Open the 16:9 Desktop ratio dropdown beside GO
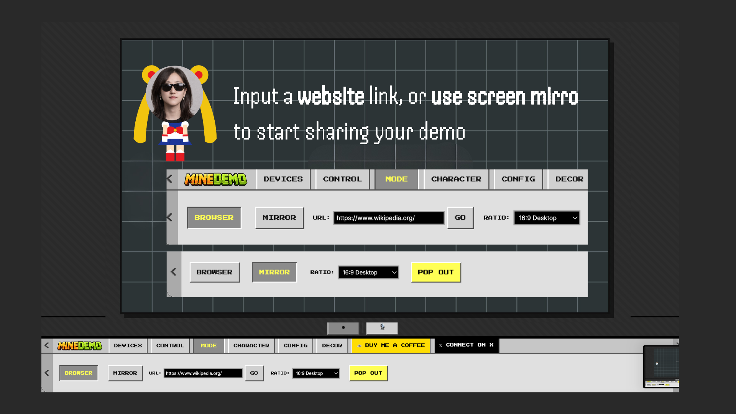The height and width of the screenshot is (414, 736). tap(546, 218)
